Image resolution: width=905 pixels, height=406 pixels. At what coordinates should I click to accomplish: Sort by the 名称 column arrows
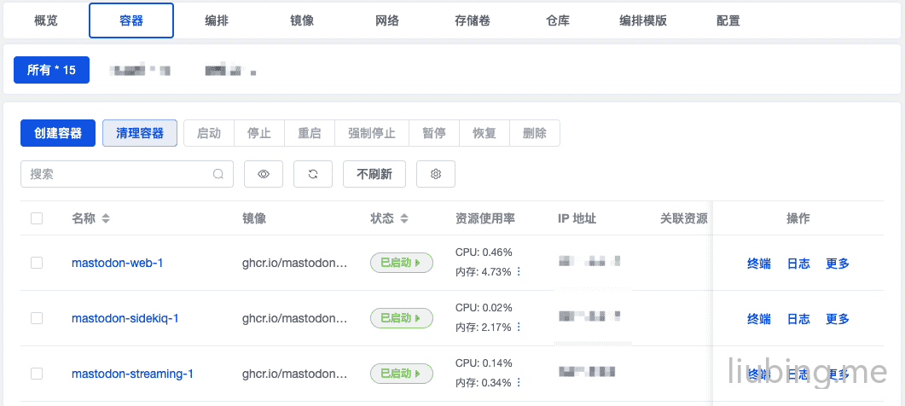[x=106, y=219]
